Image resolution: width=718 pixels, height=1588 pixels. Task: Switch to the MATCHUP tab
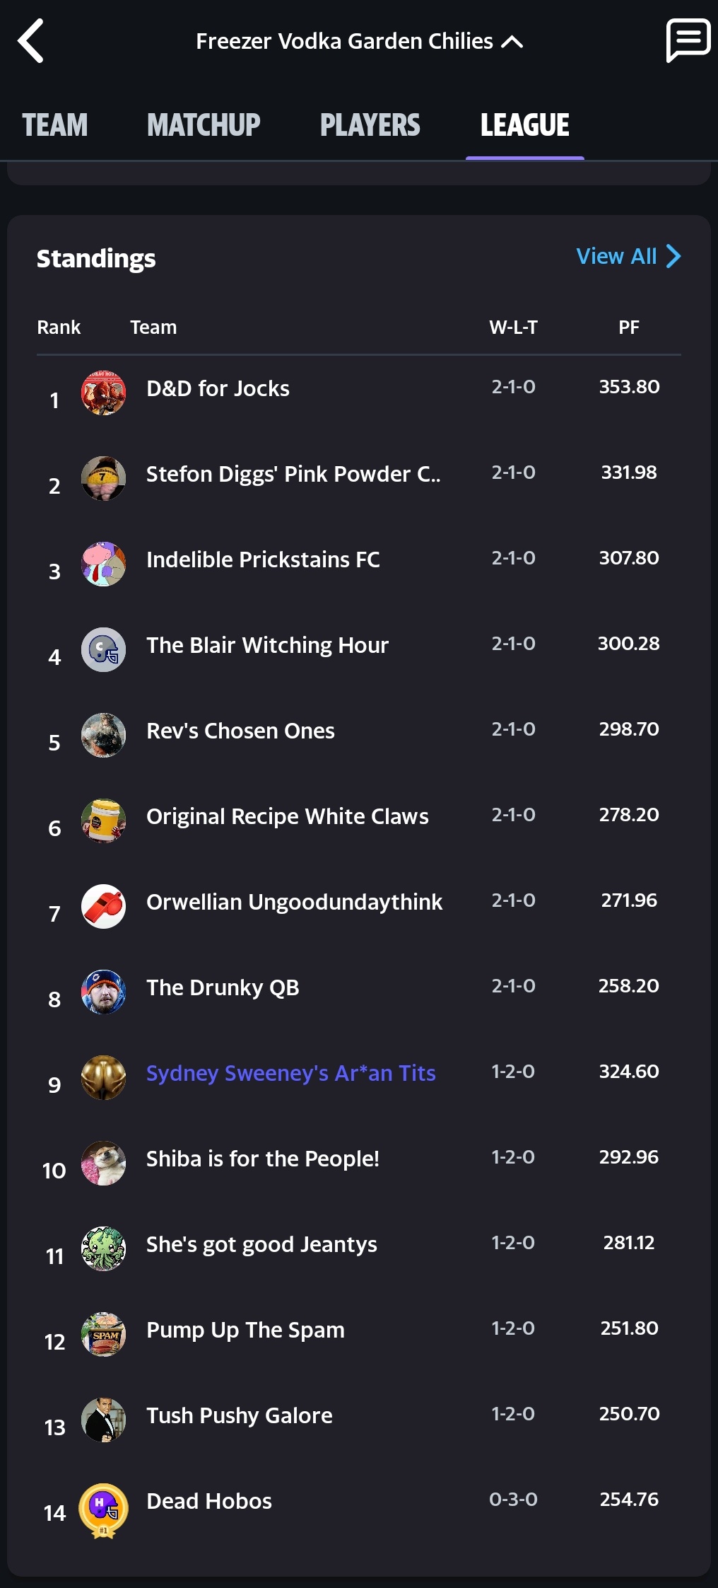tap(204, 125)
